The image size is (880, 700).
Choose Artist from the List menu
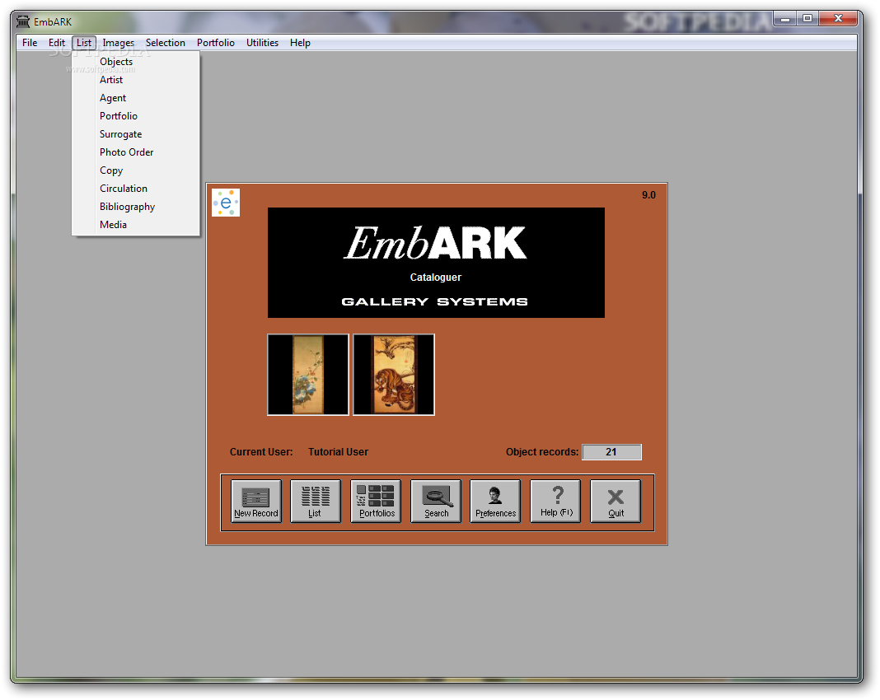(x=136, y=80)
